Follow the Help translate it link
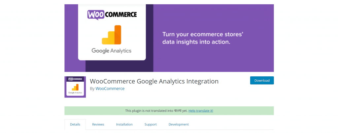Screen dimensions: 338x133 click(201, 111)
